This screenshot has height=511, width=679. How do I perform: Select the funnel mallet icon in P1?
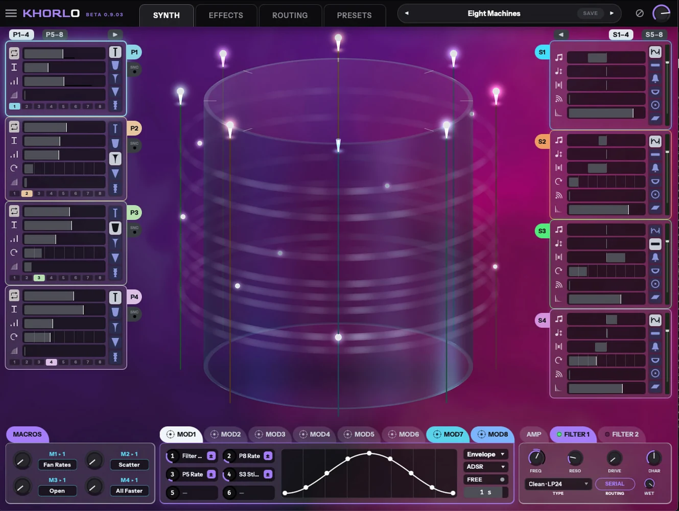(x=115, y=78)
